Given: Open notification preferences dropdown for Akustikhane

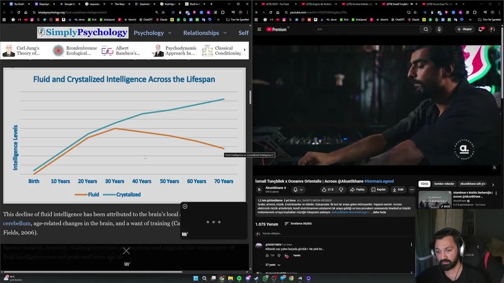Looking at the screenshot, I should point(298,189).
